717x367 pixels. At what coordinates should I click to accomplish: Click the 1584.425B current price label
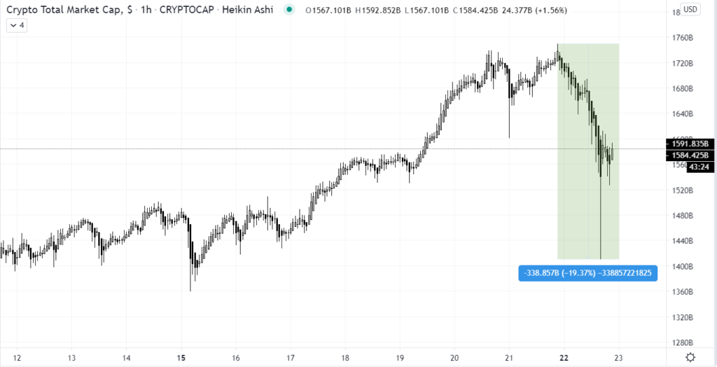click(x=690, y=155)
